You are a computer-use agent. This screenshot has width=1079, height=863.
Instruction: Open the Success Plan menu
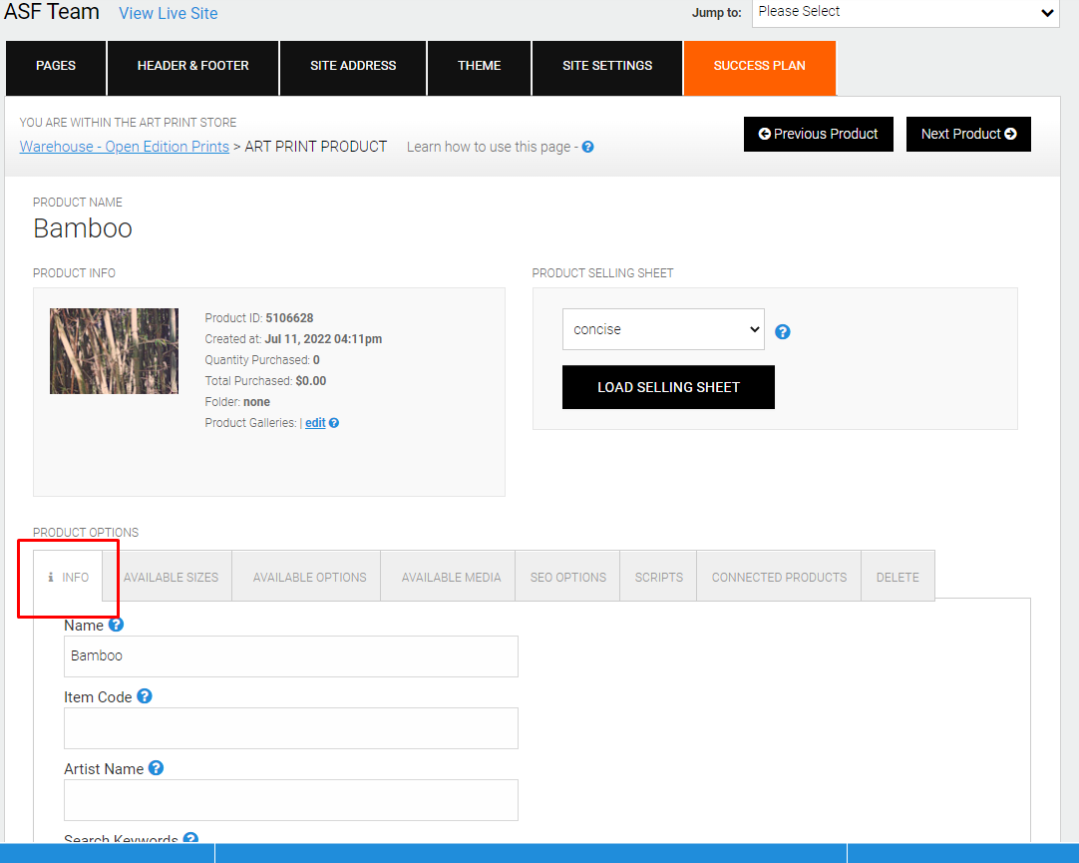(760, 66)
